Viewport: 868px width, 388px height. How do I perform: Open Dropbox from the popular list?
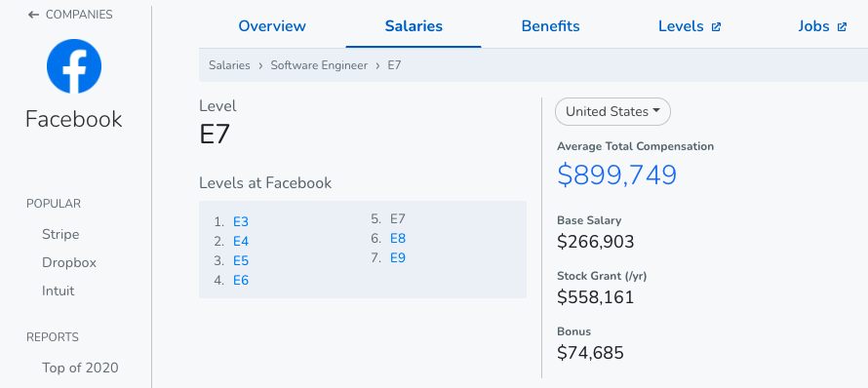click(x=69, y=262)
